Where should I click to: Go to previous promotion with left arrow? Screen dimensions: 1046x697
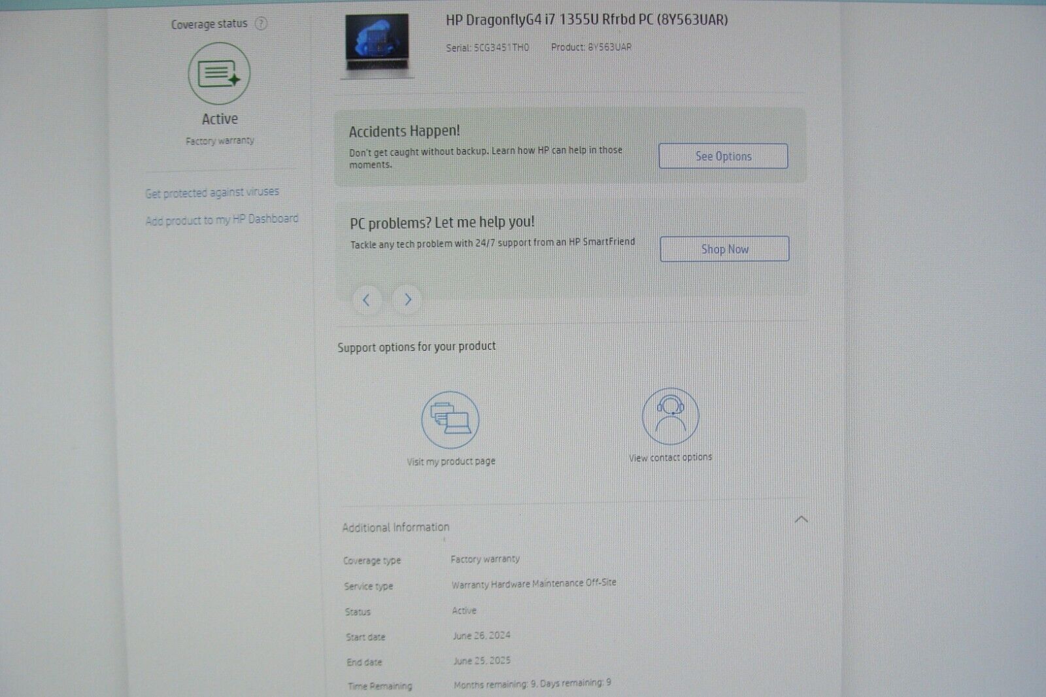tap(366, 300)
